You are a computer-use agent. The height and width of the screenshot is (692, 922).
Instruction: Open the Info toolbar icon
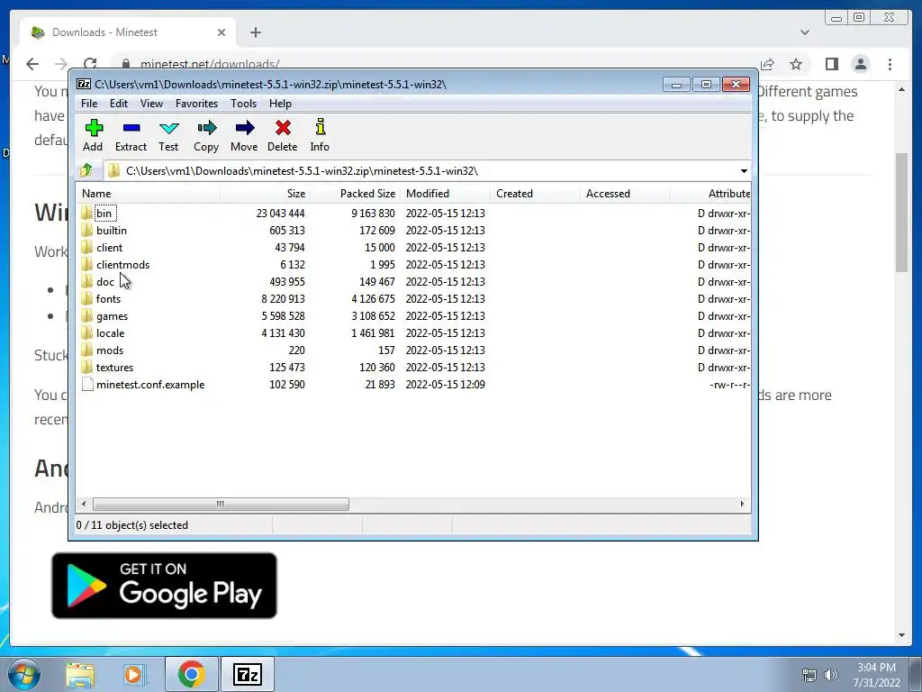click(x=320, y=135)
